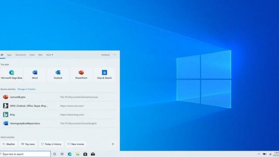Click the network icon in system tray

(x=270, y=154)
